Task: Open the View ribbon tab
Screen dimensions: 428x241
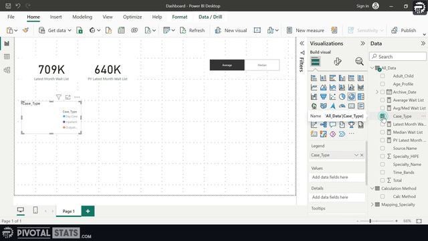Action: [x=108, y=17]
